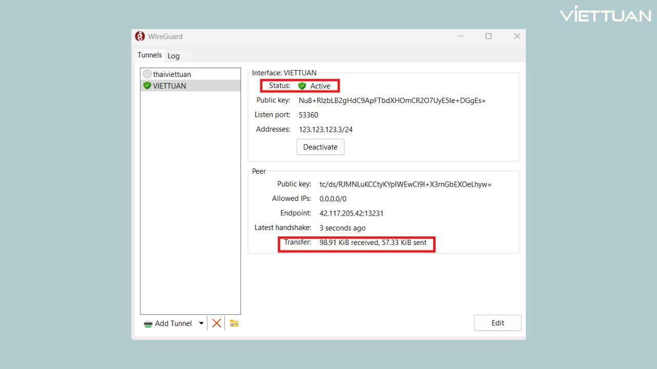Click the Add Tunnel network card icon

[148, 323]
